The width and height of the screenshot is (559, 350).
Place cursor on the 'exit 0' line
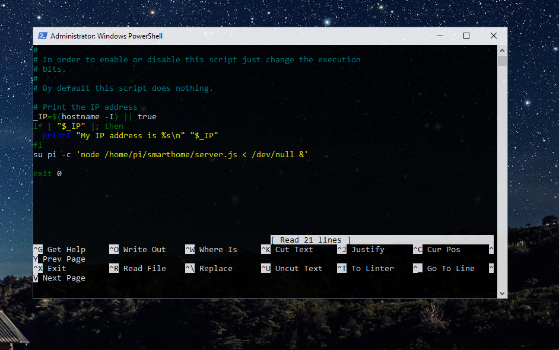click(47, 174)
